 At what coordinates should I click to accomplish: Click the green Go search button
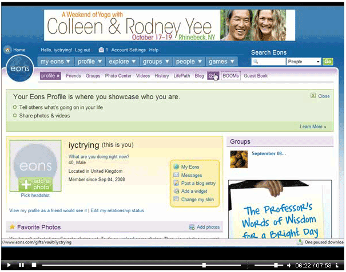point(328,62)
